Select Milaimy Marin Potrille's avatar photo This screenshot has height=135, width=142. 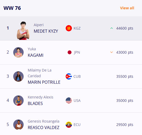(18, 76)
